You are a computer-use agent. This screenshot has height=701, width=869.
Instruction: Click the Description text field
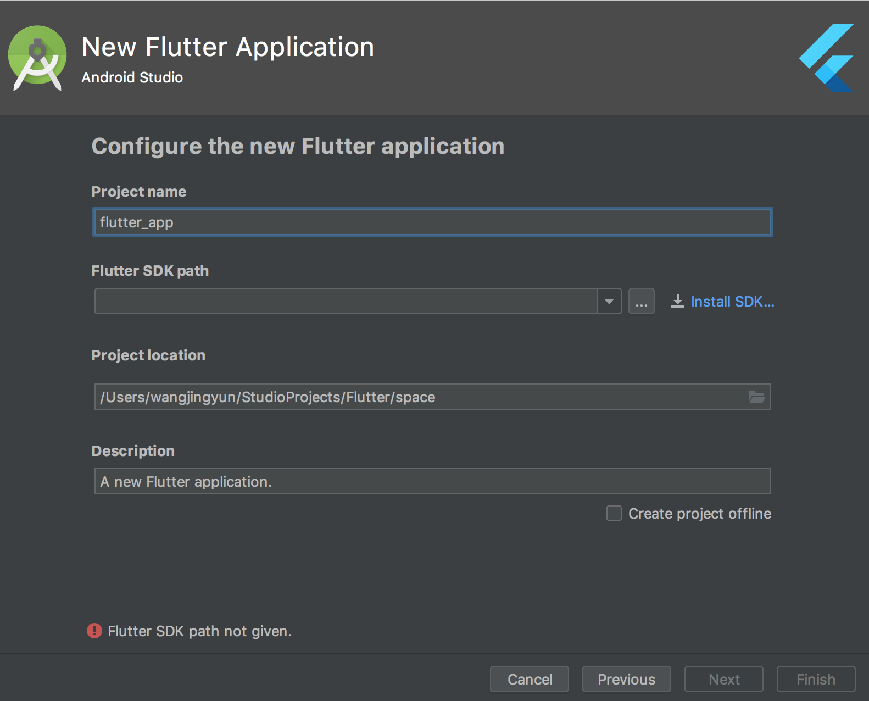tap(432, 482)
